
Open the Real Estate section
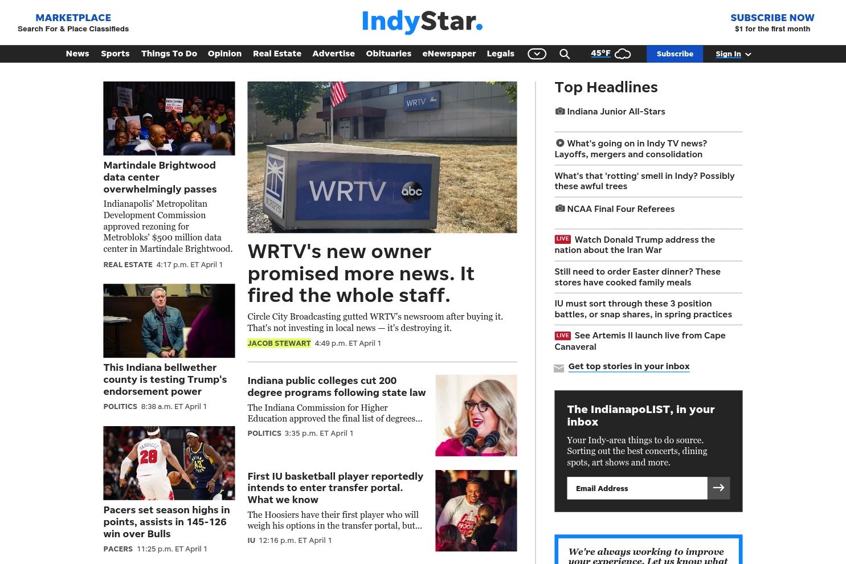pos(277,54)
